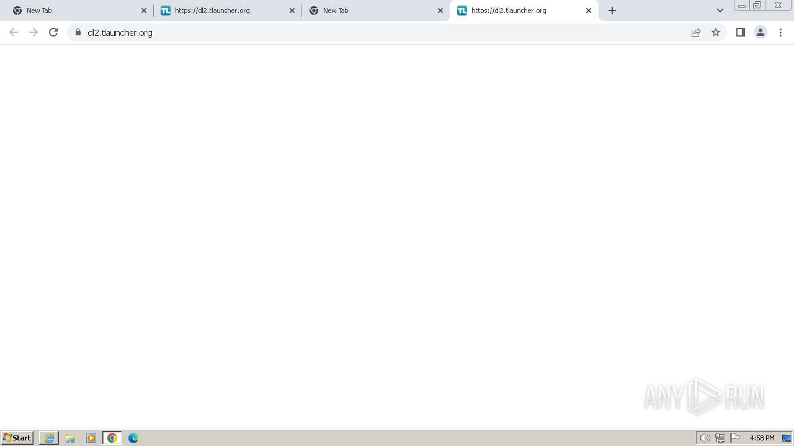Viewport: 794px width, 446px height.
Task: Click the Show desktop icon beside the clock
Action: point(787,438)
